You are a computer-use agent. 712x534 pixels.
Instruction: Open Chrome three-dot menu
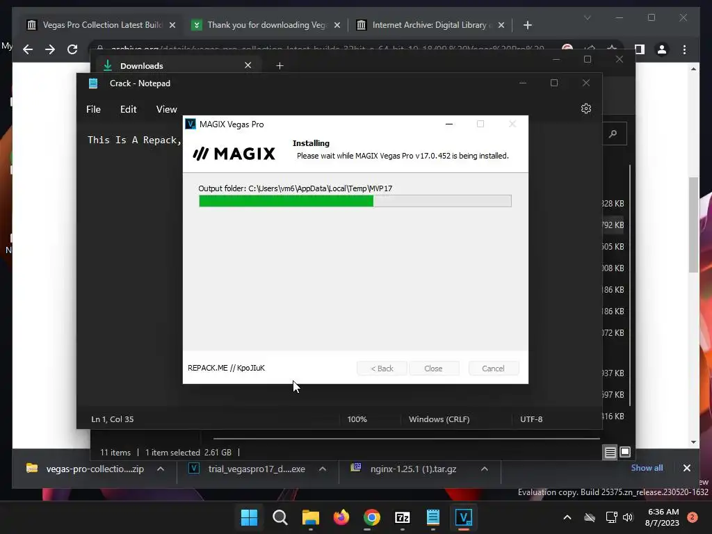pyautogui.click(x=684, y=49)
